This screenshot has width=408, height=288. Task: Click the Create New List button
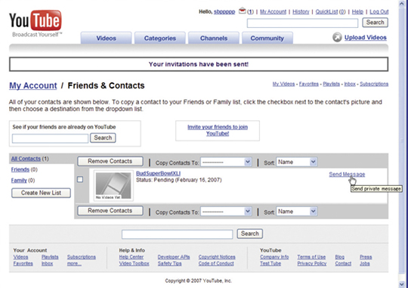41,193
